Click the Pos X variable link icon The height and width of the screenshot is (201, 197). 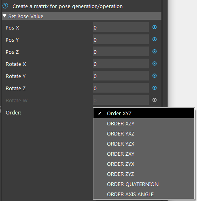155,27
